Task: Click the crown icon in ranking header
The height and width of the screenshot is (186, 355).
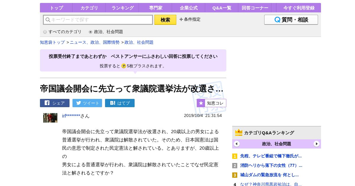Action: (239, 132)
